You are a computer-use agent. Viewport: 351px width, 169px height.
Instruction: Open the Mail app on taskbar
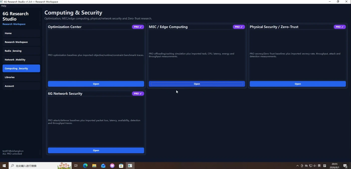click(x=103, y=166)
